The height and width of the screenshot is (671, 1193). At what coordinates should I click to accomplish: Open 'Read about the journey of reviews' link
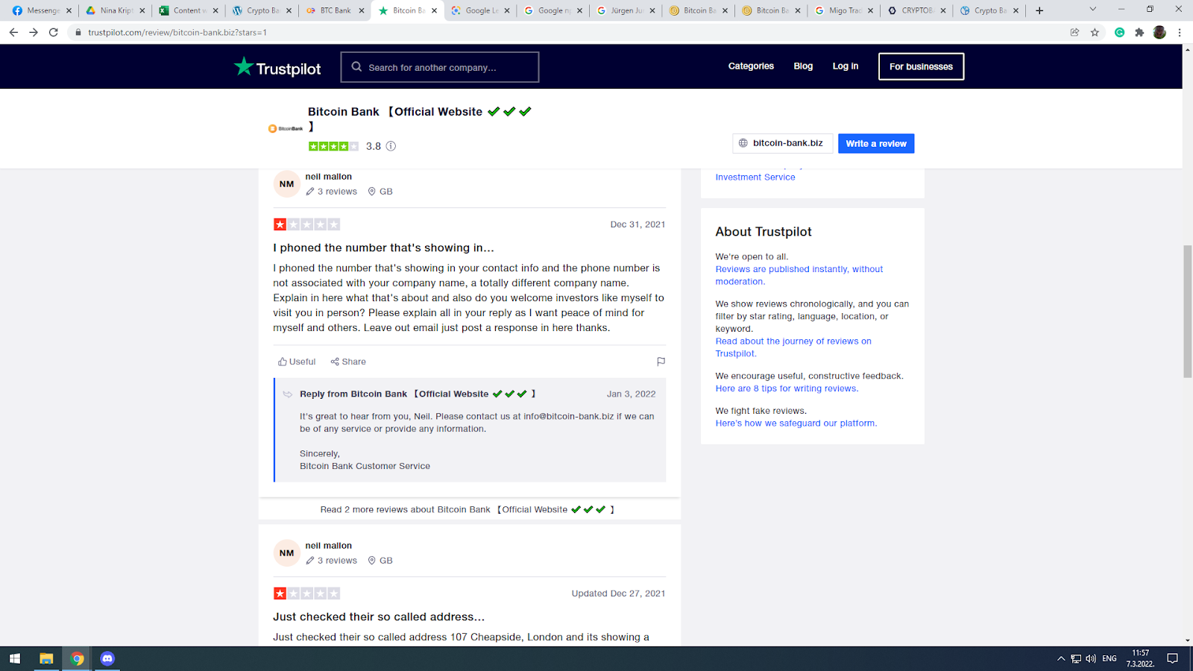pos(793,347)
